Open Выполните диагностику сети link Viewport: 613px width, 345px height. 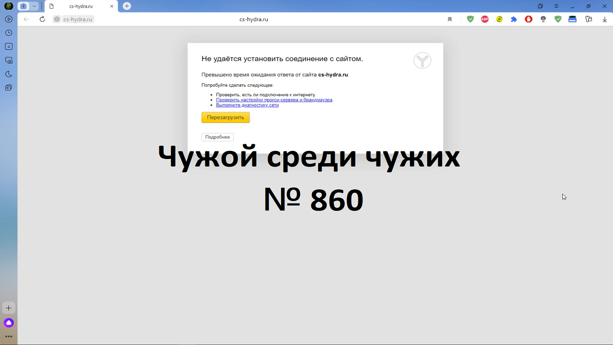point(247,105)
